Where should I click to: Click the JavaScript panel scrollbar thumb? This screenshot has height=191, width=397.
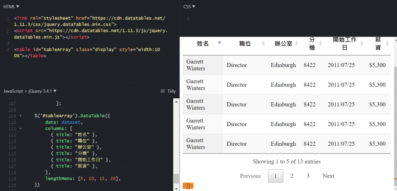click(x=176, y=179)
